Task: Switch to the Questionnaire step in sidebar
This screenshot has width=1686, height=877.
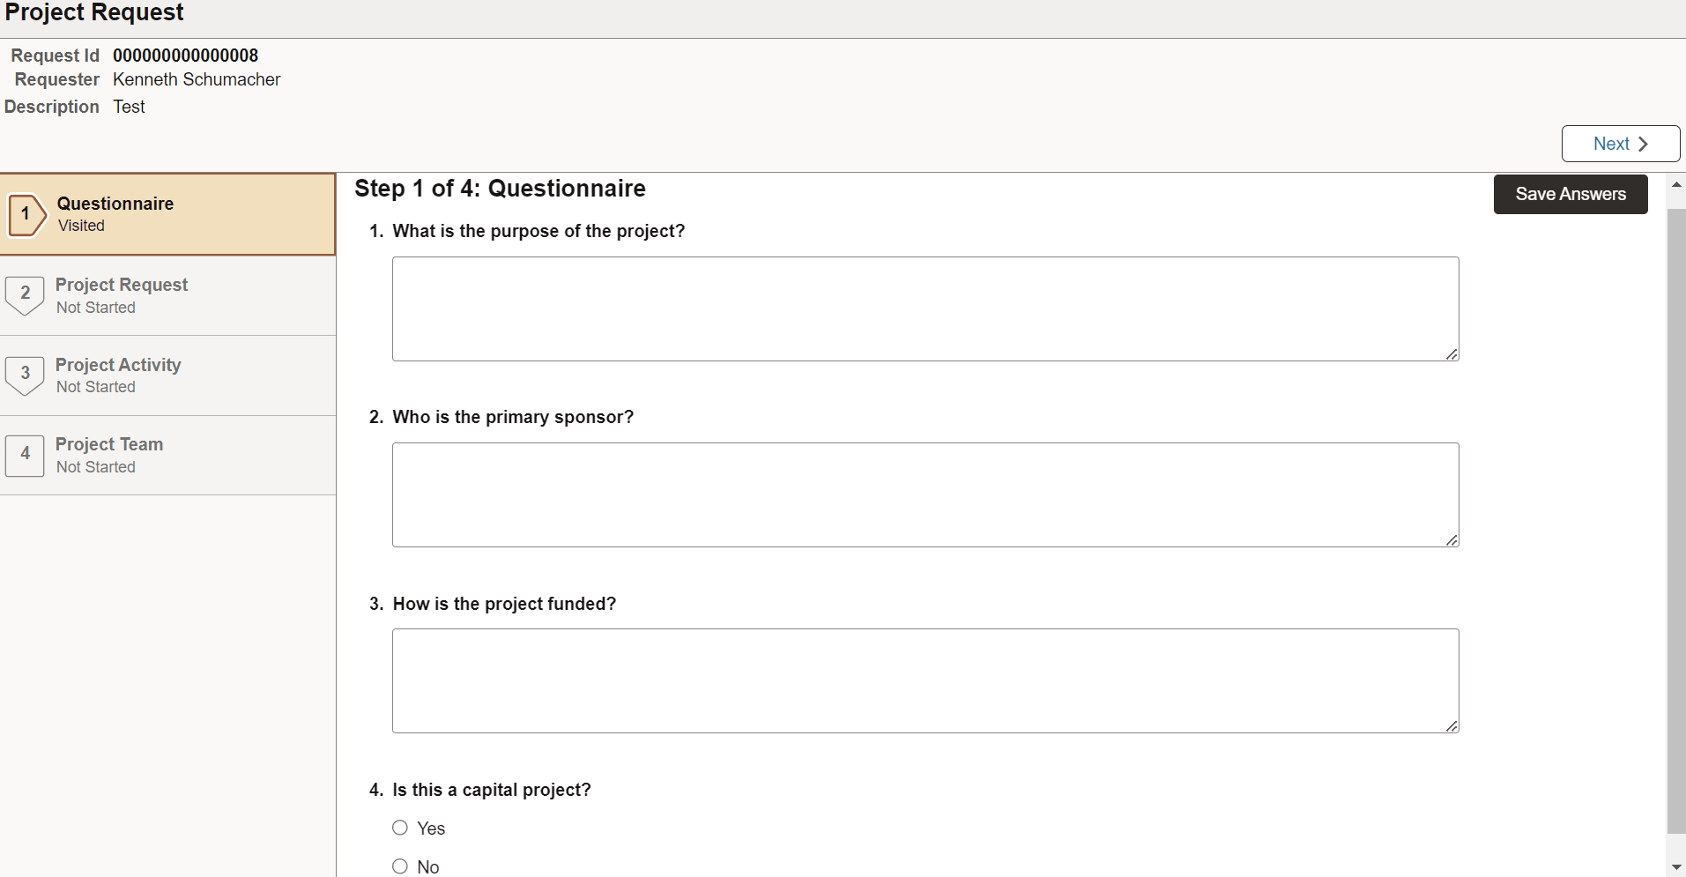Action: click(167, 214)
